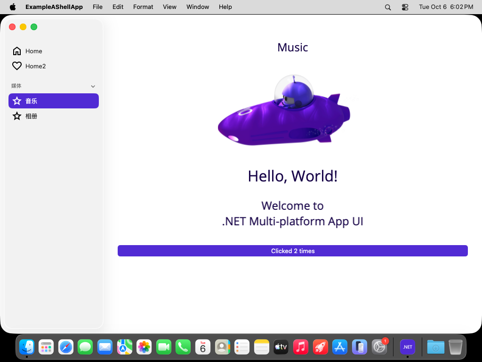Viewport: 482px width, 362px height.
Task: Launch Maps from the Dock
Action: tap(124, 347)
